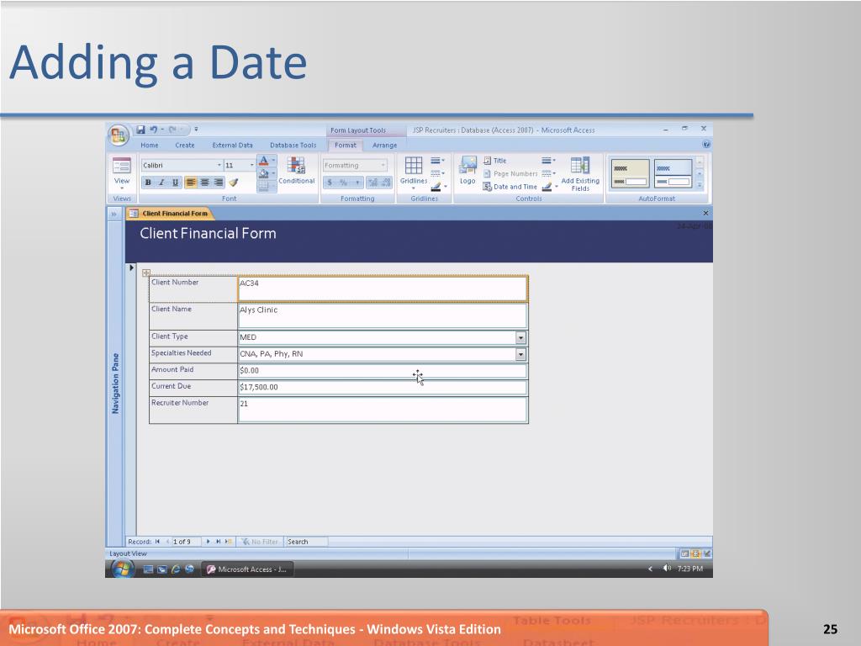
Task: Pick the Font Color button
Action: click(x=263, y=161)
